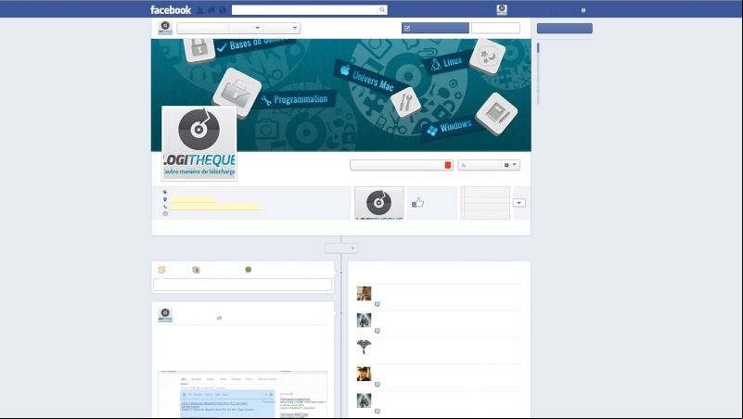743x419 pixels.
Task: Open the notifications globe icon
Action: [x=223, y=10]
